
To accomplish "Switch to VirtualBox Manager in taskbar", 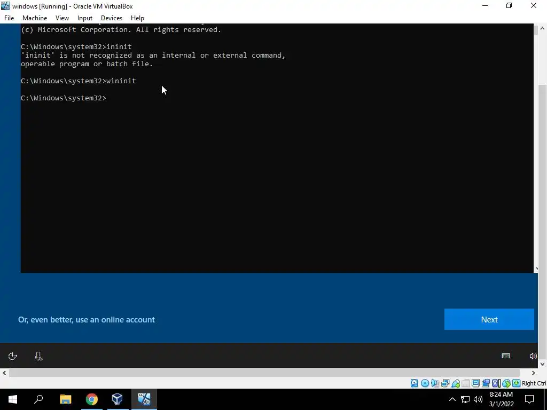I will (x=117, y=399).
